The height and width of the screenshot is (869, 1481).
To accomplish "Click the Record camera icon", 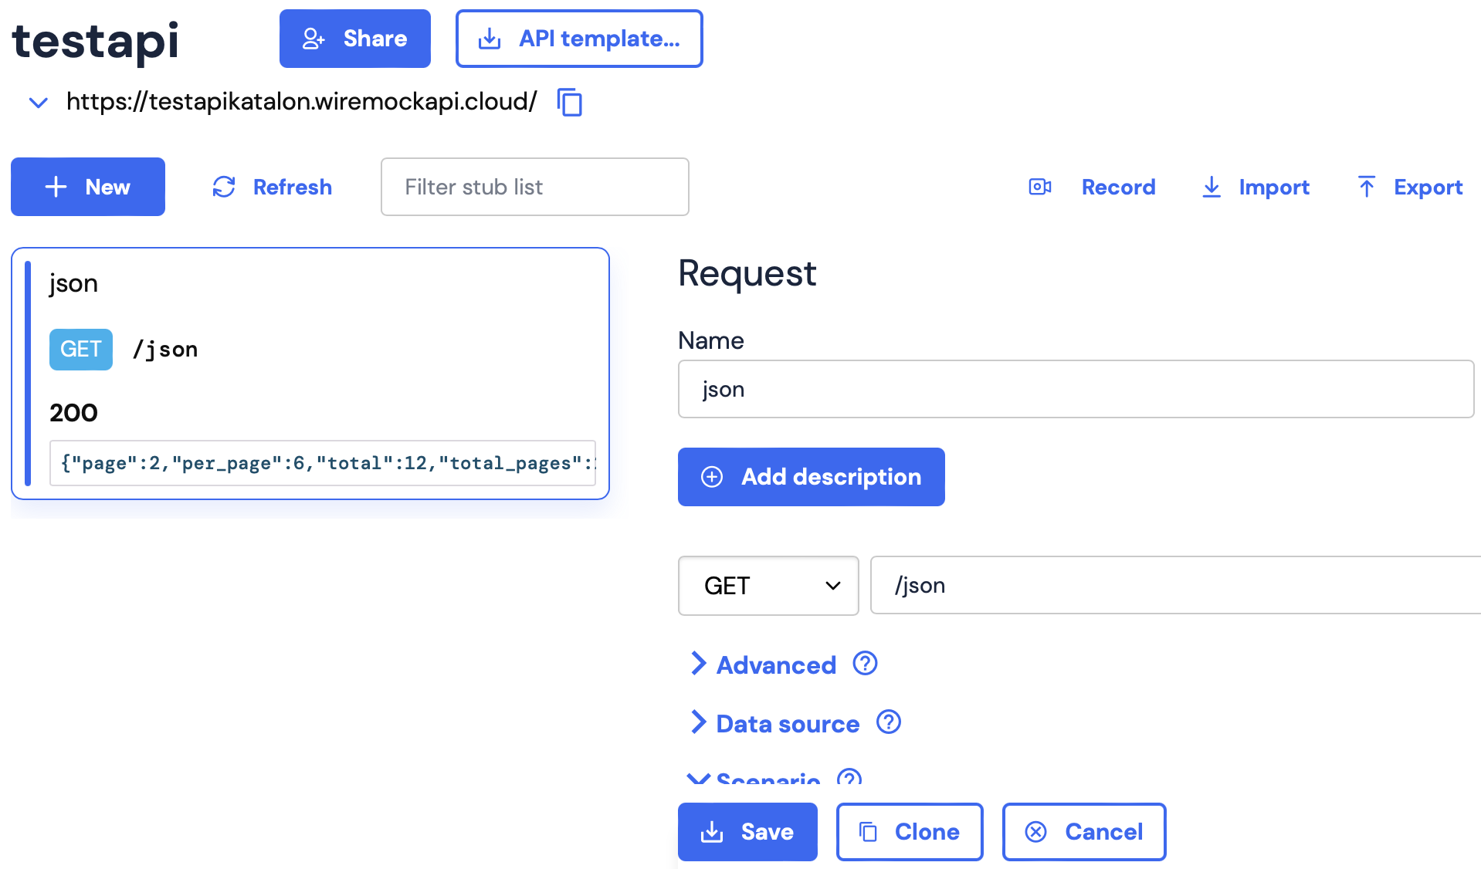I will 1040,187.
